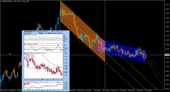The width and height of the screenshot is (170, 92).
Task: Click the 1.2080 price axis label
Action: (x=167, y=22)
